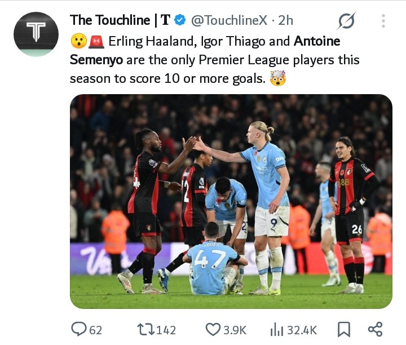The image size is (406, 345).
Task: Open the three-dot more options menu
Action: pos(383,21)
